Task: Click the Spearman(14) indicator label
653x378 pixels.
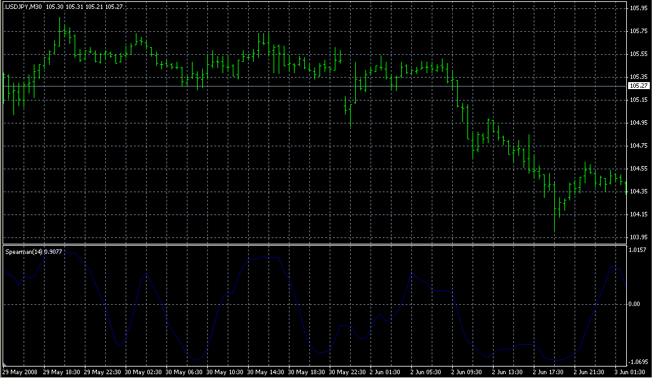Action: pyautogui.click(x=26, y=252)
